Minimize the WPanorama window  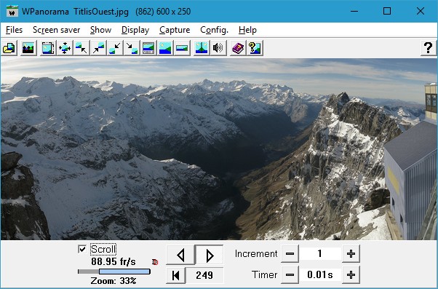click(x=354, y=12)
